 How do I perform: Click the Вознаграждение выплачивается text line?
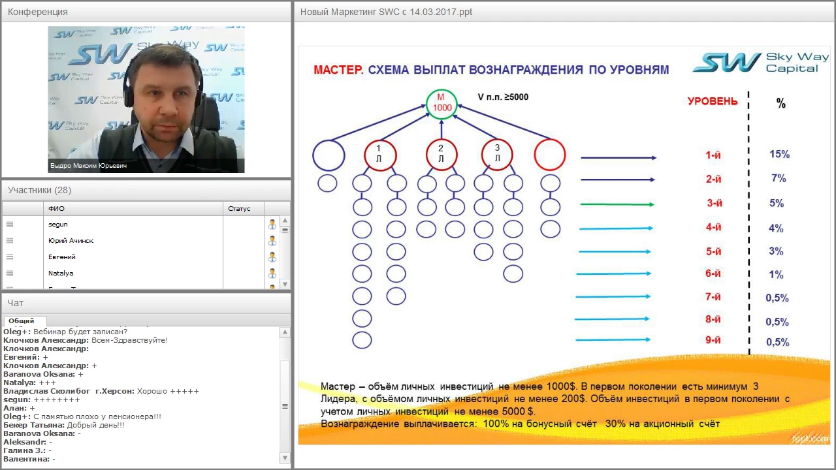tap(520, 424)
